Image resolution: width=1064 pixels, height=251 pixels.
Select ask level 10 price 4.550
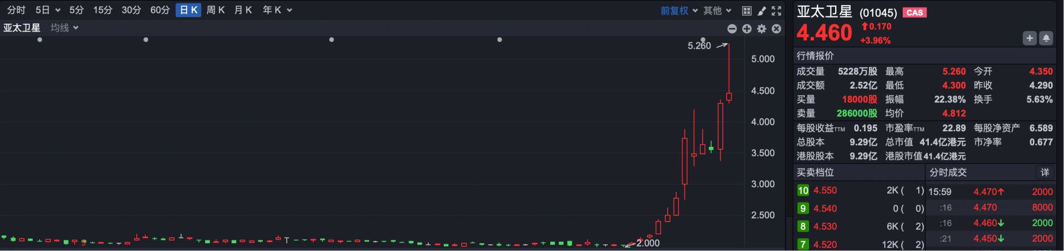tap(825, 191)
